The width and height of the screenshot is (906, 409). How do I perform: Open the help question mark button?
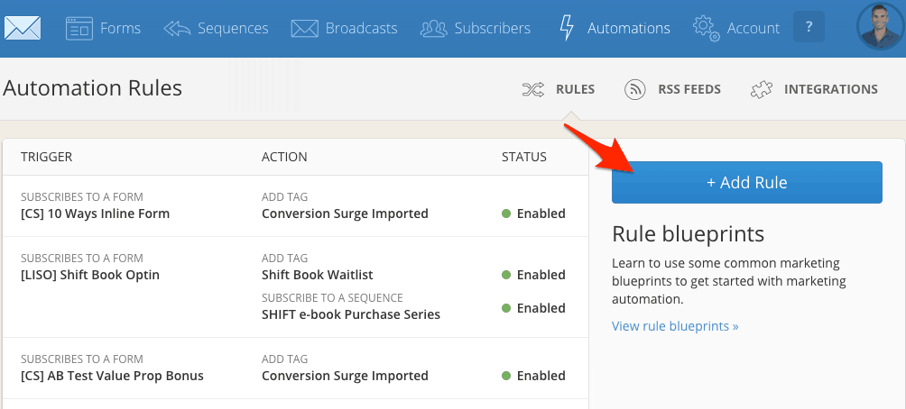pos(809,26)
